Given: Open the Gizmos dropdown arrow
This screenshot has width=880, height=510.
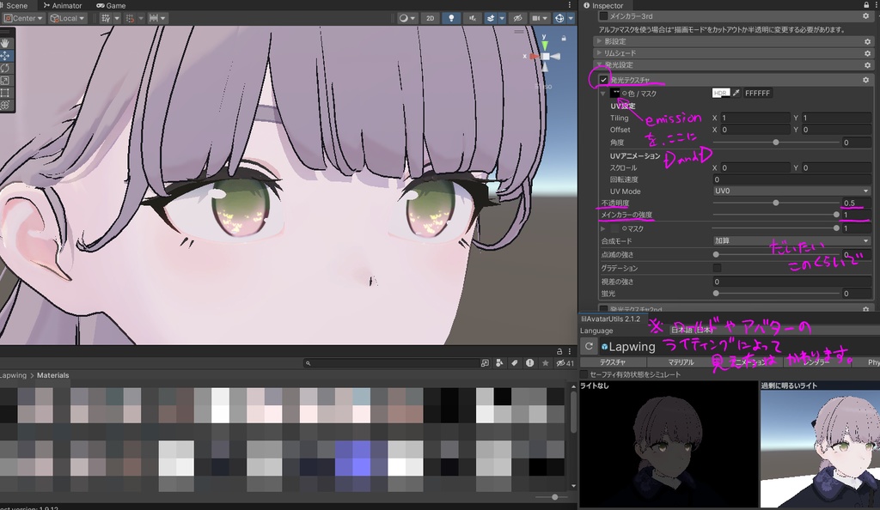Looking at the screenshot, I should point(571,18).
